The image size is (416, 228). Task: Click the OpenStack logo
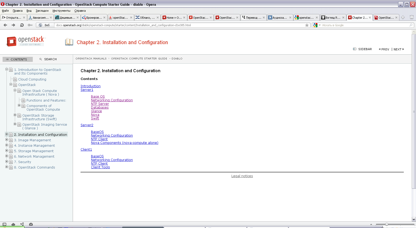26,41
